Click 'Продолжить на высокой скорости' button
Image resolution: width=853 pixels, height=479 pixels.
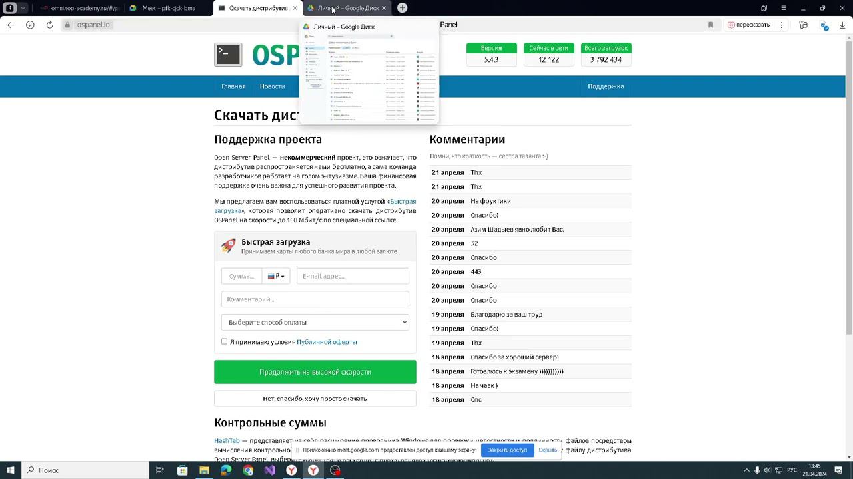pyautogui.click(x=315, y=372)
